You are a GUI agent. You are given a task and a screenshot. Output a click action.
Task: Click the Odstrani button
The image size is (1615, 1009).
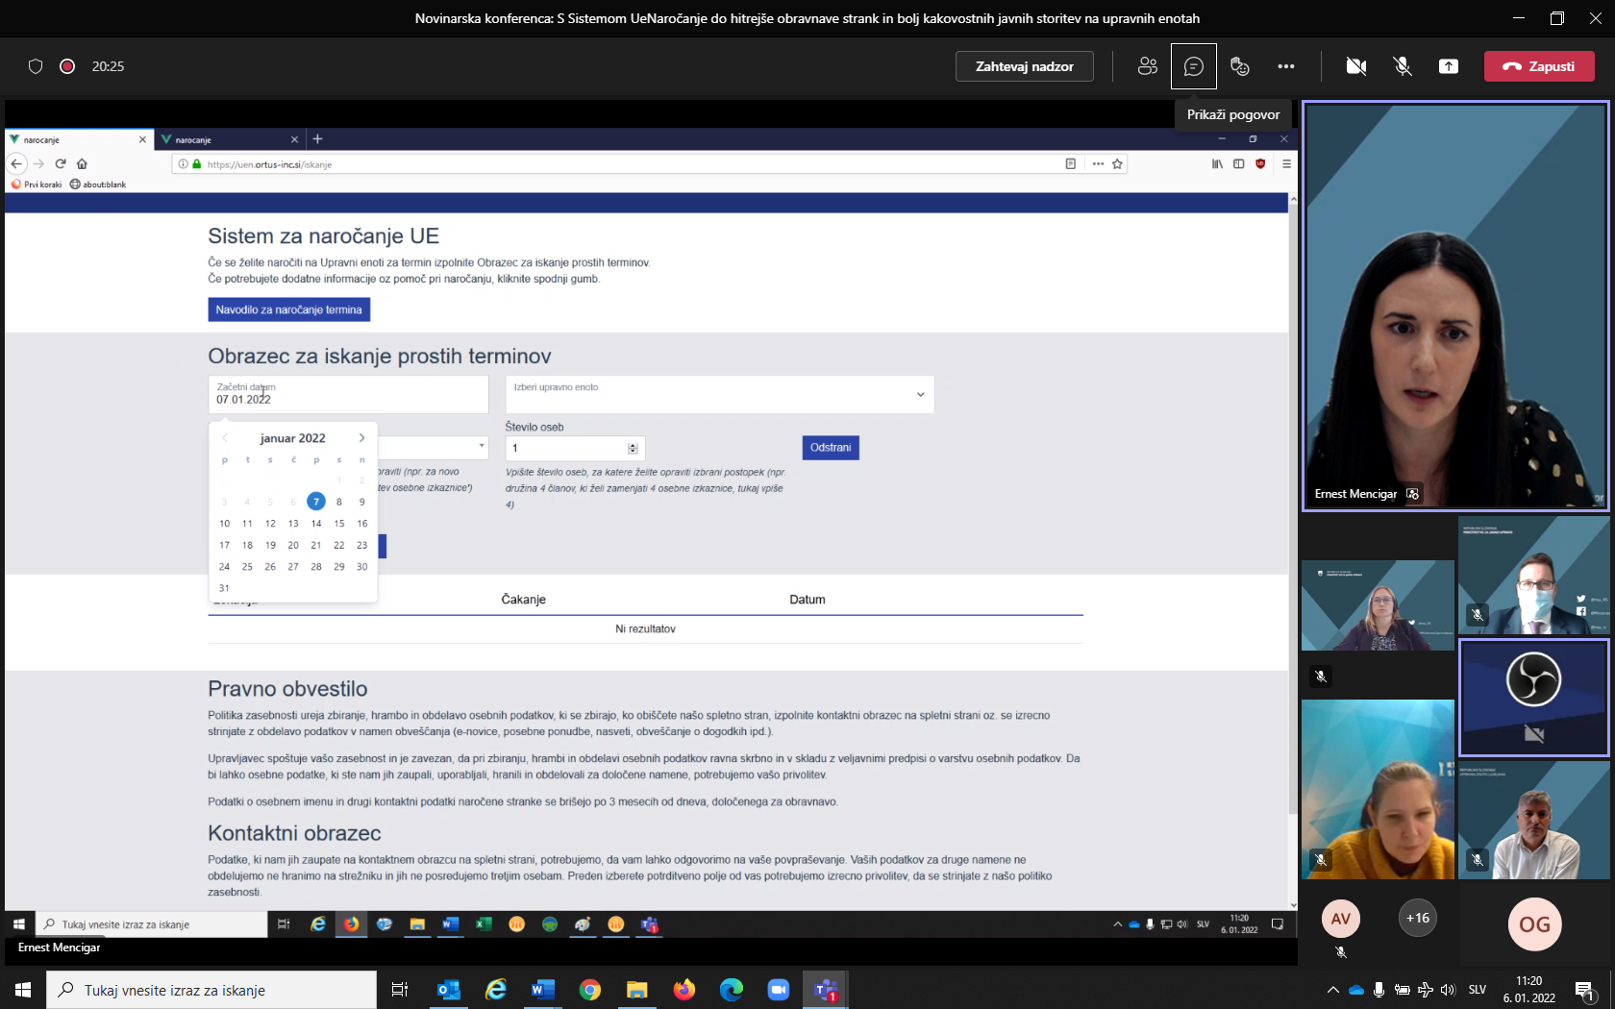831,448
